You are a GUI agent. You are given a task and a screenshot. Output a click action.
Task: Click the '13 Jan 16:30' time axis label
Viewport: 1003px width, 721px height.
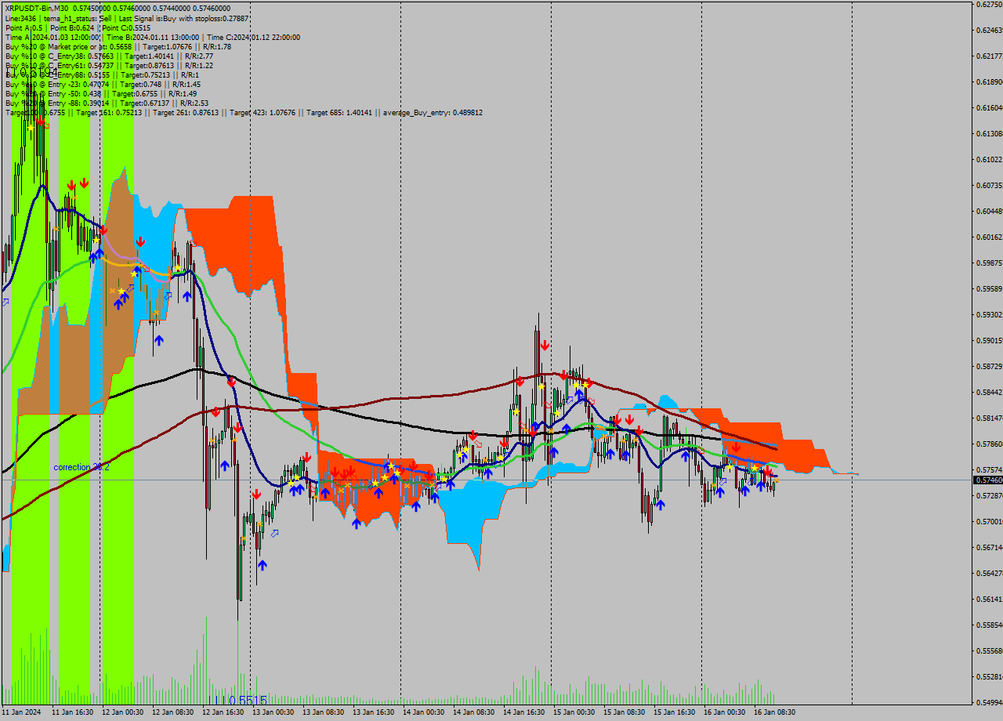click(x=374, y=712)
